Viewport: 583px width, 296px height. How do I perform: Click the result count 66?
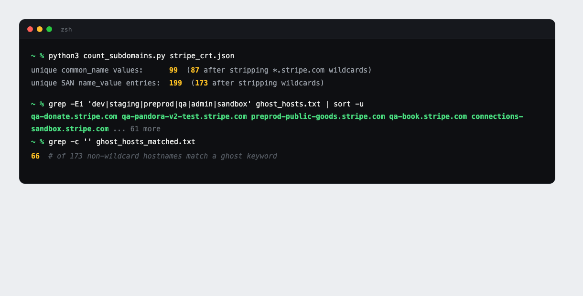pos(35,156)
